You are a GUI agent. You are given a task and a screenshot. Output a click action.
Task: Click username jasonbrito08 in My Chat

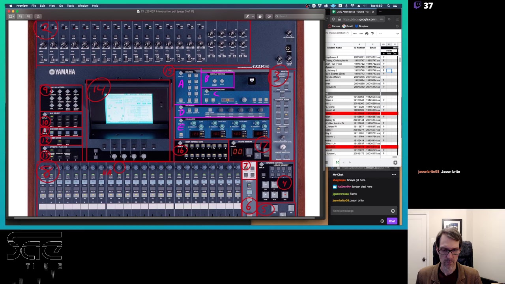(340, 201)
